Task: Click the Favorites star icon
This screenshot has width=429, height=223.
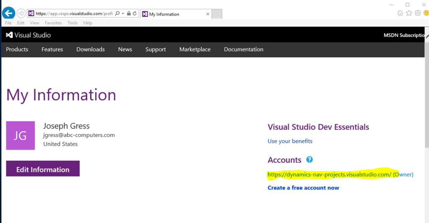Action: [x=409, y=13]
